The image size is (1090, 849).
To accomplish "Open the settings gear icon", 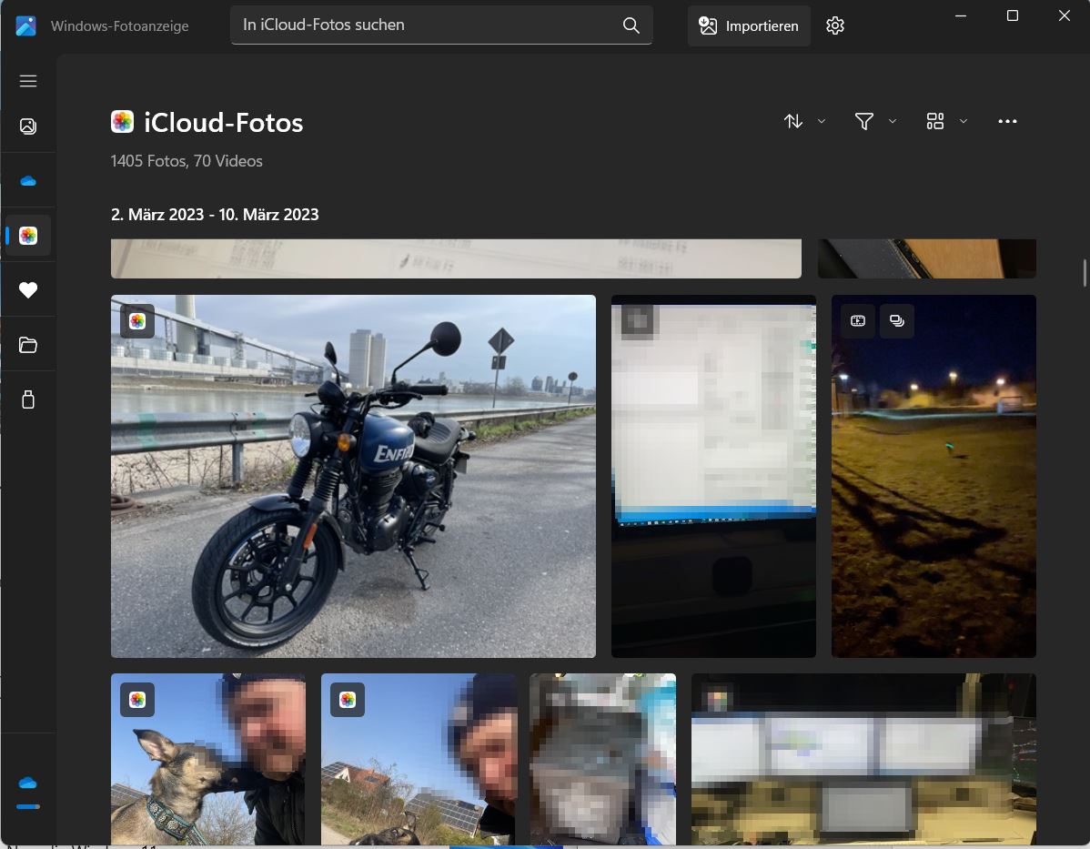I will click(835, 25).
